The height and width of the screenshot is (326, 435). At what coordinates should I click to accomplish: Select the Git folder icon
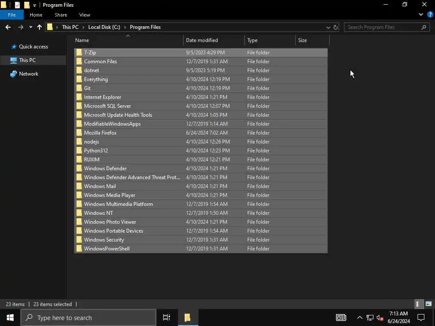tap(79, 88)
